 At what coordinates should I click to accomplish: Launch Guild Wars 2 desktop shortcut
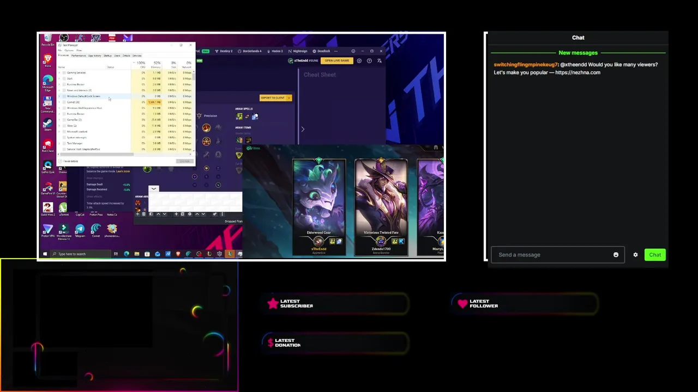click(x=48, y=209)
